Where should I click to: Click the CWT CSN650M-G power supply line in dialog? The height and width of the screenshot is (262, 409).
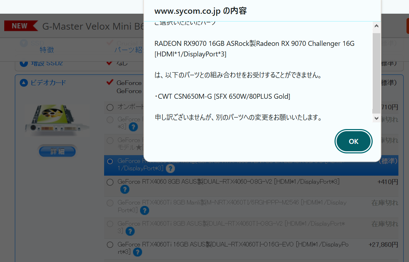[223, 97]
